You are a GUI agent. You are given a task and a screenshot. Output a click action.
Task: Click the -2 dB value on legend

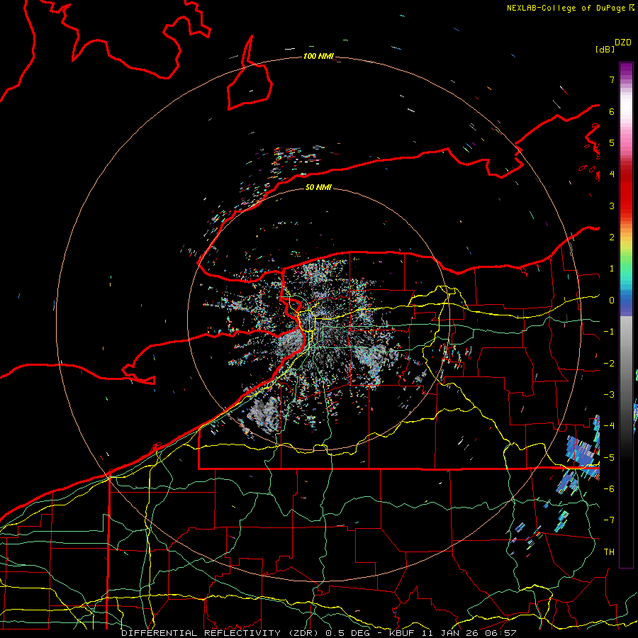[x=609, y=364]
